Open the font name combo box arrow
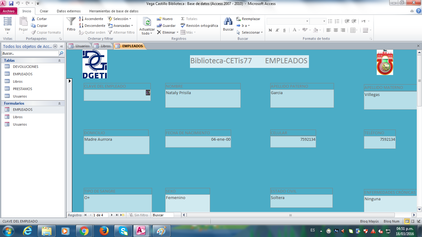Image resolution: width=422 pixels, height=237 pixels. [x=307, y=21]
